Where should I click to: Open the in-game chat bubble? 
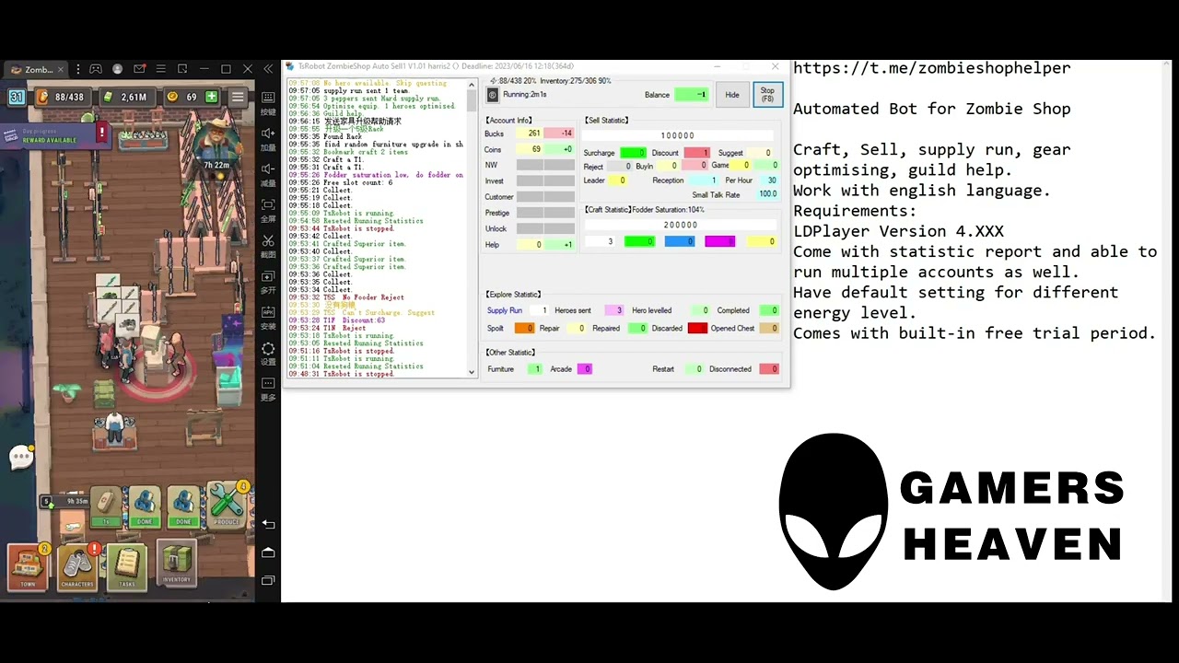[x=20, y=458]
